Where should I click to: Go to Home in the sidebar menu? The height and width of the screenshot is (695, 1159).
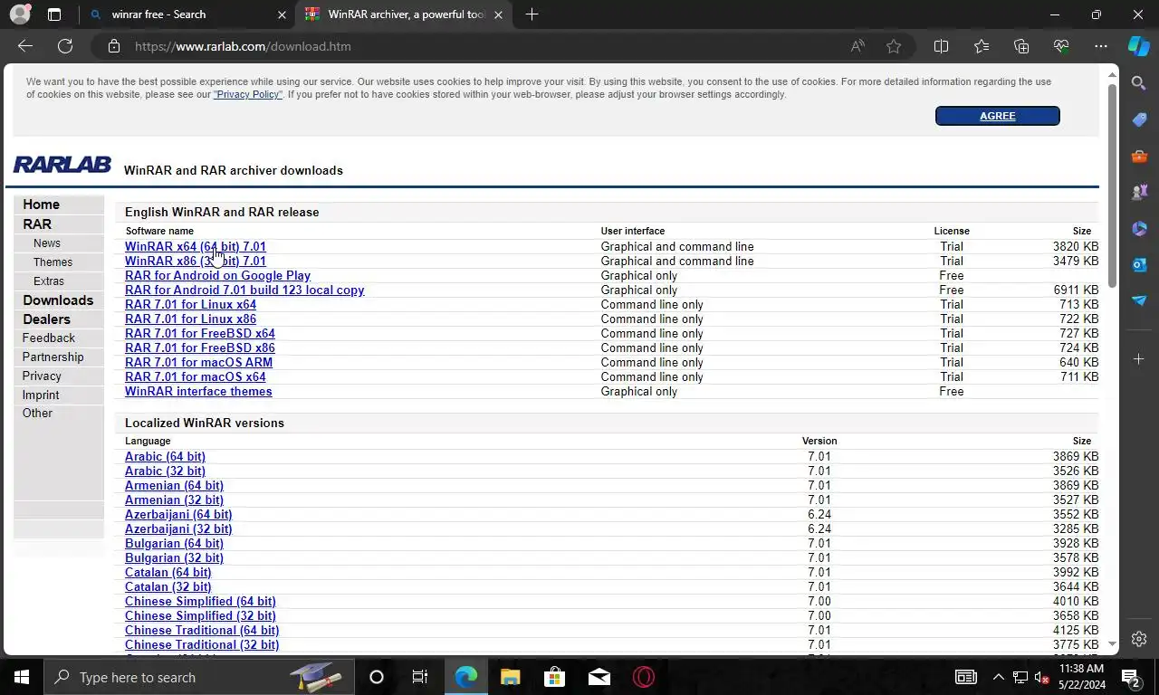click(41, 205)
